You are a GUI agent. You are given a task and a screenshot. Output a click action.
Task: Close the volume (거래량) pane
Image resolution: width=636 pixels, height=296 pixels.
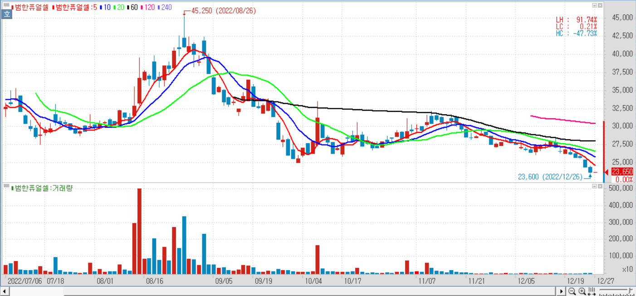[601, 187]
